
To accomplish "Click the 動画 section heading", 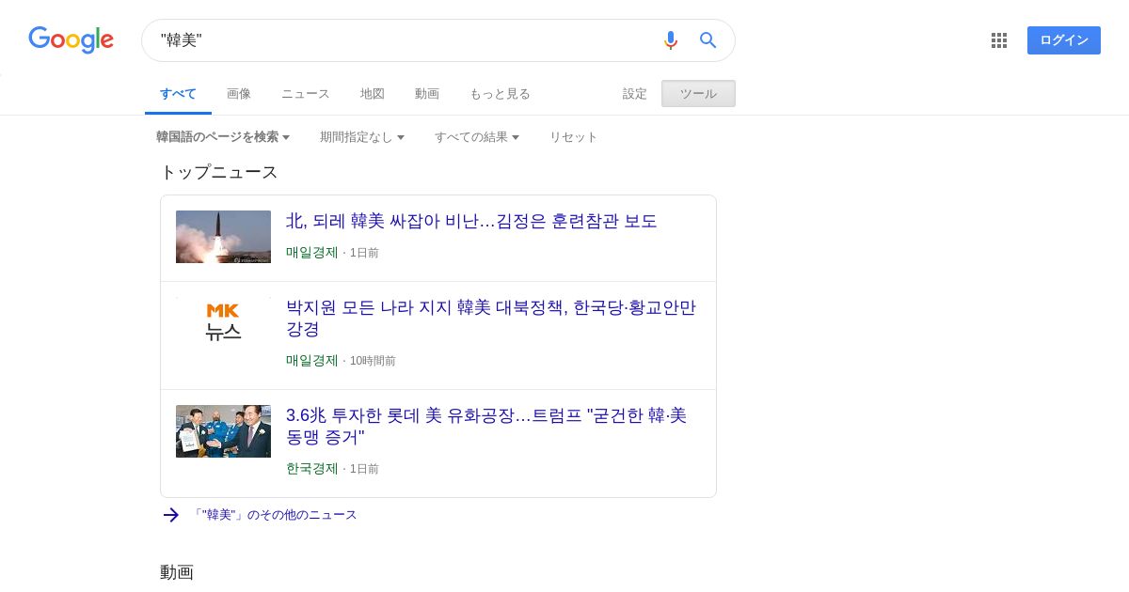I will click(x=177, y=572).
